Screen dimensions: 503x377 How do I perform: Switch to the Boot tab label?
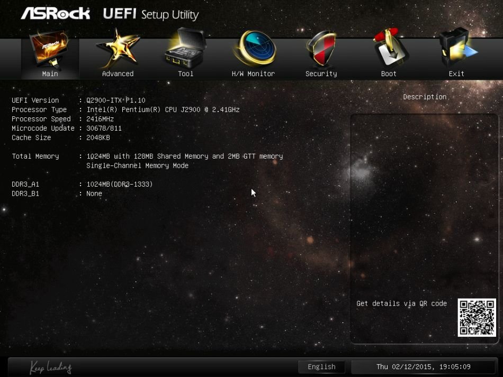point(389,73)
